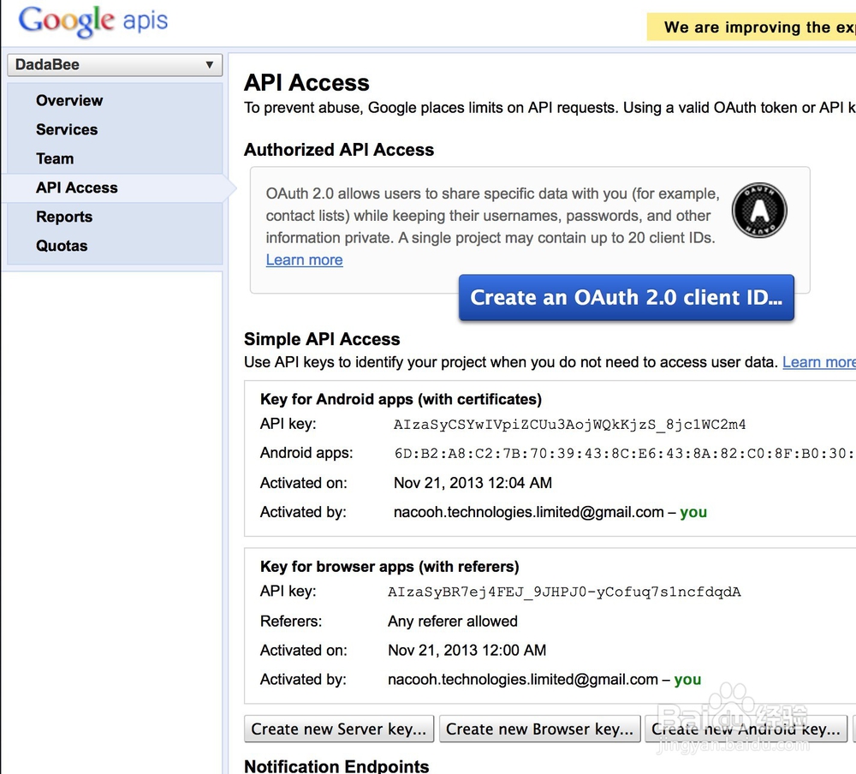
Task: Select the Android API key string
Action: click(569, 425)
